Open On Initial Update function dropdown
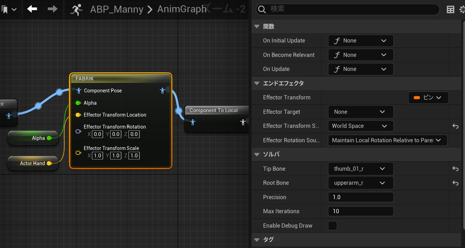This screenshot has height=248, width=465. [x=361, y=41]
